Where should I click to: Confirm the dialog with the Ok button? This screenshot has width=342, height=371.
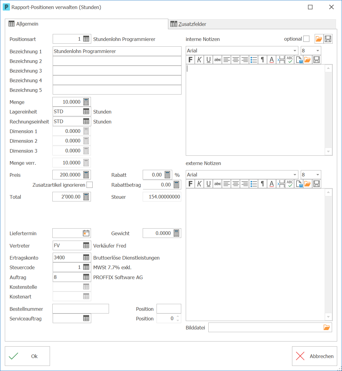[x=27, y=356]
